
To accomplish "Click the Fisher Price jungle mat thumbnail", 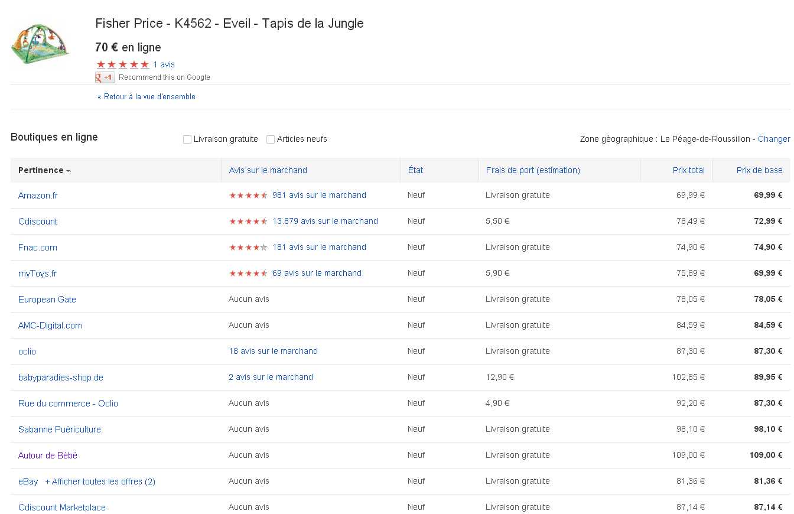I will 40,44.
